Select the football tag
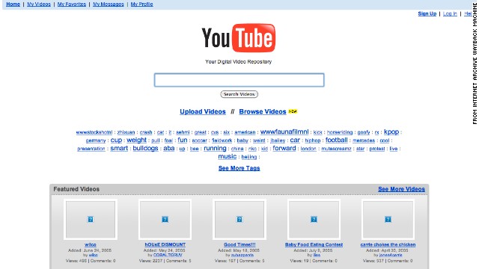Viewport: 479px width, 269px height. click(336, 140)
